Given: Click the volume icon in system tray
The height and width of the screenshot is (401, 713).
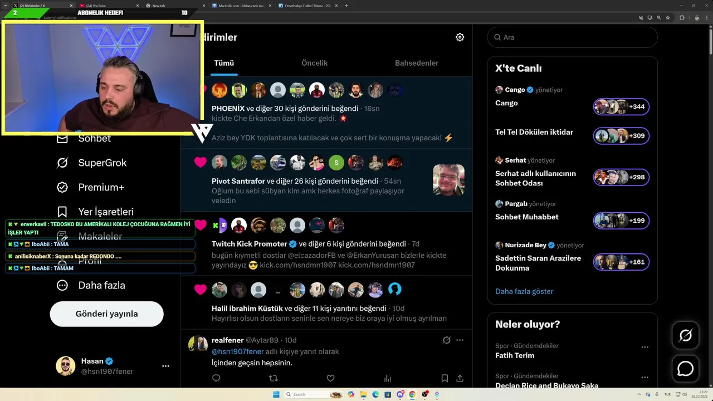Looking at the screenshot, I should point(686,394).
